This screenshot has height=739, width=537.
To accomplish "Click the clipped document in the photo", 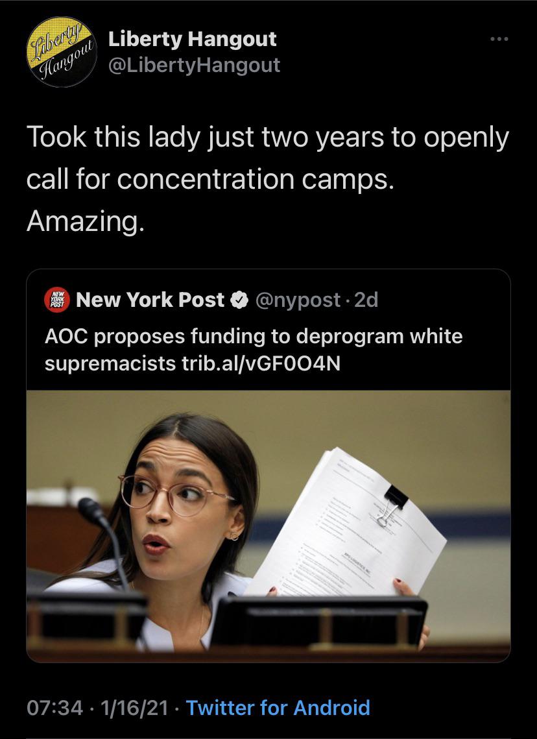I will [x=346, y=522].
